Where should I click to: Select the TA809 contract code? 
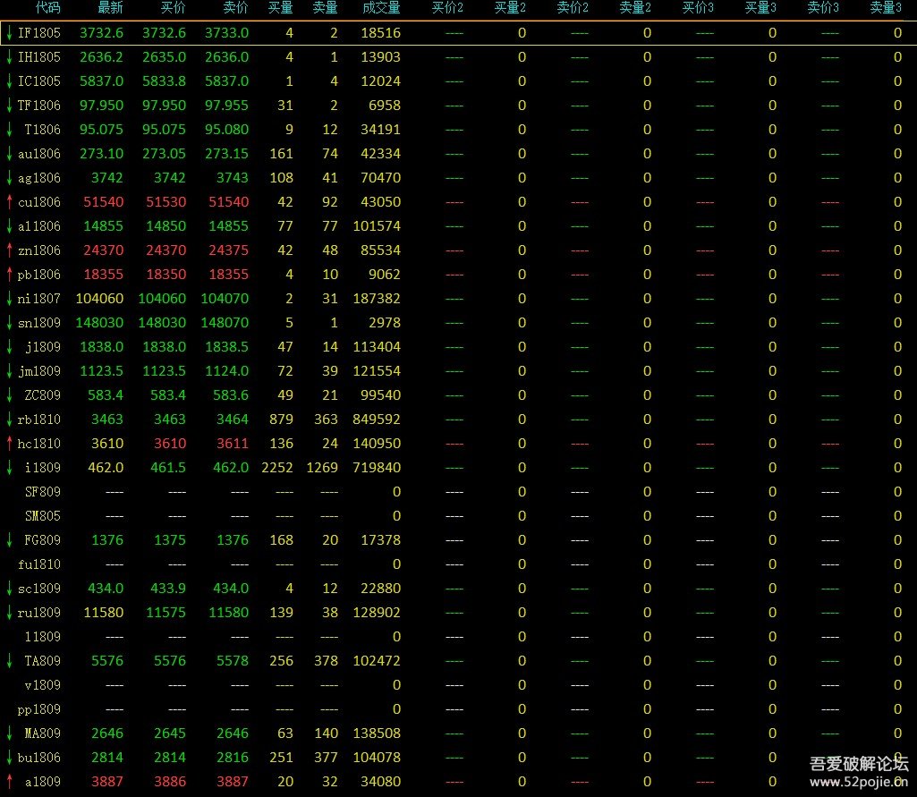(42, 661)
